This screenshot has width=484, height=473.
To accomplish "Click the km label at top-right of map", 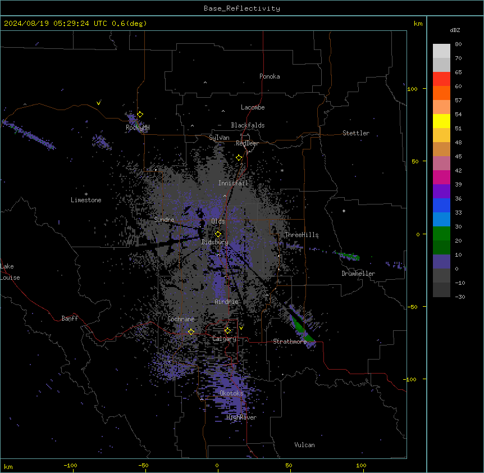I will (x=418, y=24).
